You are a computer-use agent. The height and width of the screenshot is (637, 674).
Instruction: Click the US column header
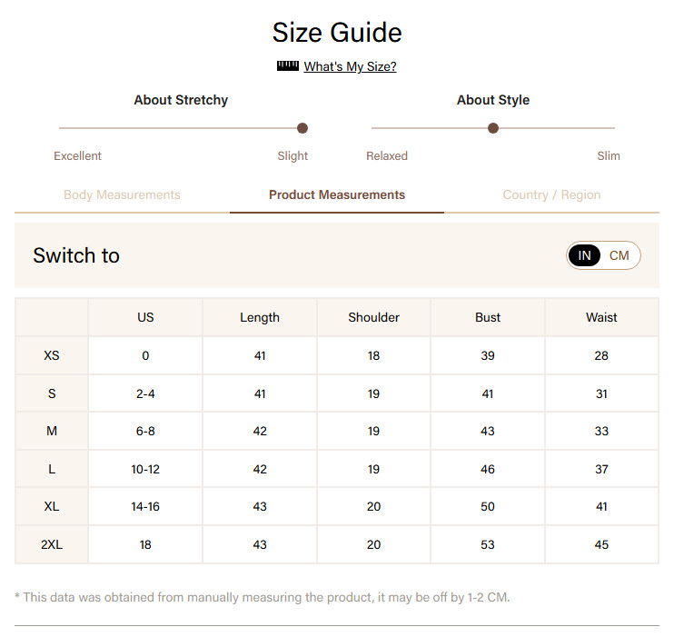coord(145,317)
